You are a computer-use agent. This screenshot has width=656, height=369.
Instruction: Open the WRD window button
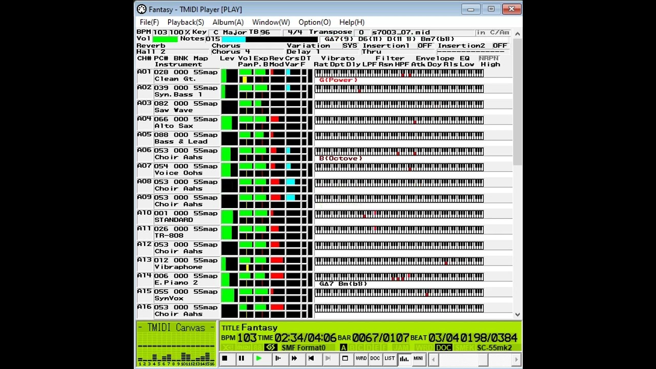(361, 359)
